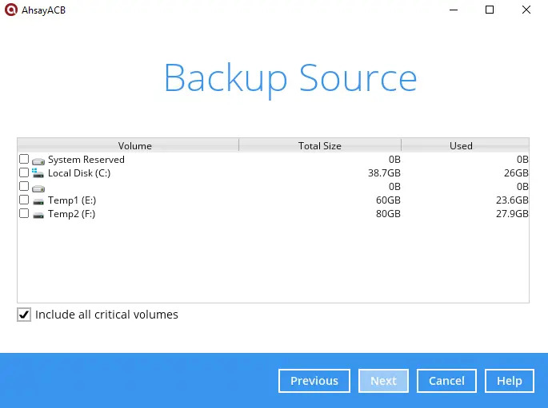Cancel the backup source wizard
Screen dimensions: 548x408
click(x=446, y=381)
